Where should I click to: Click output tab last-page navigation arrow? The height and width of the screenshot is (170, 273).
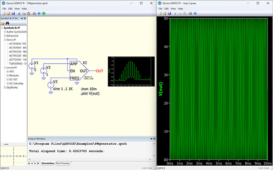38,163
